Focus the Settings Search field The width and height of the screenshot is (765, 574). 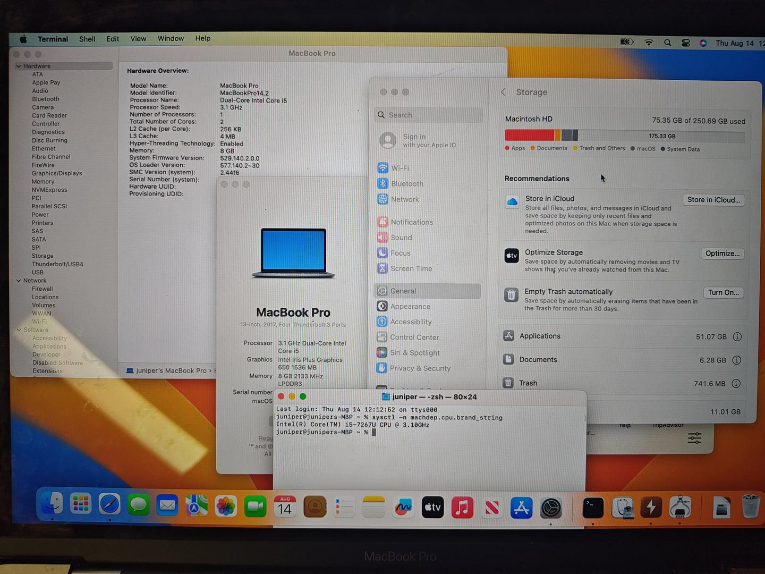[429, 115]
